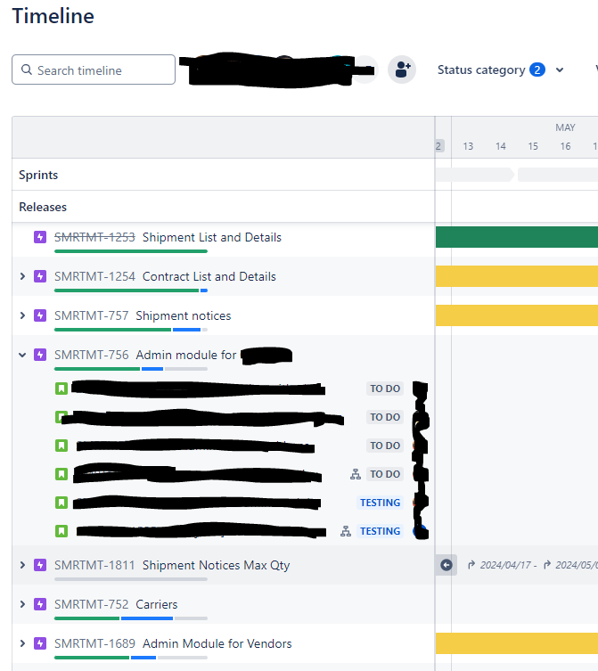Image resolution: width=598 pixels, height=671 pixels.
Task: Expand the SMRTMT-757 Shipment notices epic
Action: coord(22,315)
